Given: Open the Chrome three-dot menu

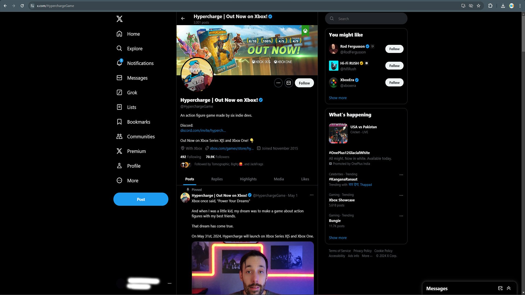Looking at the screenshot, I should tap(520, 6).
